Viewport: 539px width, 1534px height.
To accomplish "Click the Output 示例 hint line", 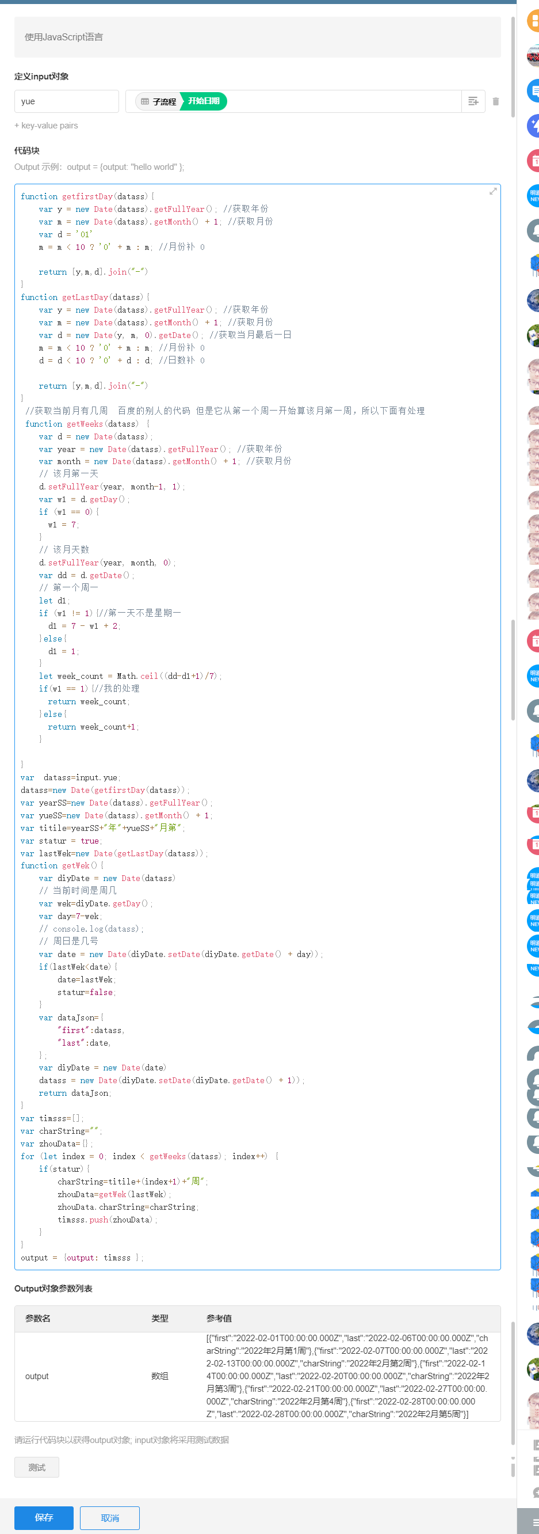I will (x=100, y=167).
